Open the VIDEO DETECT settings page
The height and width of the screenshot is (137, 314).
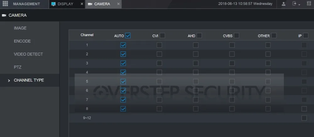[30, 54]
